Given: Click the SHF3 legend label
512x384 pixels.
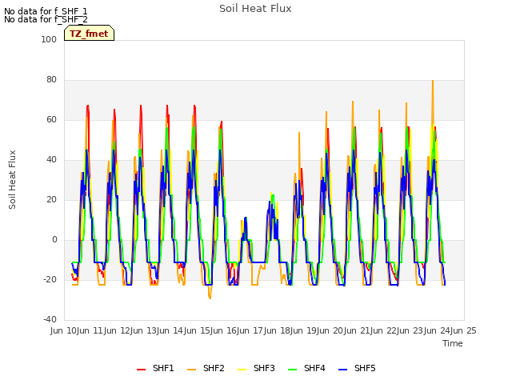Looking at the screenshot, I should (x=264, y=368).
